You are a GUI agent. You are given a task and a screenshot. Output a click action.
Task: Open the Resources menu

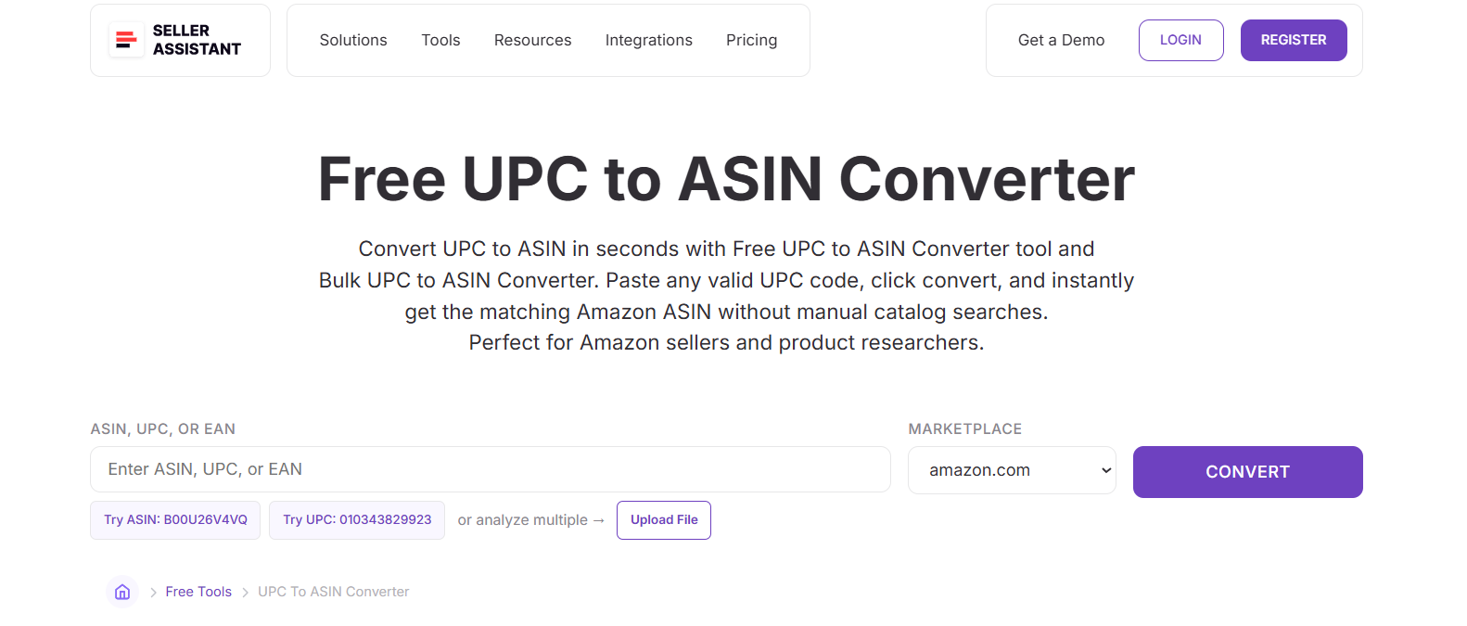click(532, 40)
